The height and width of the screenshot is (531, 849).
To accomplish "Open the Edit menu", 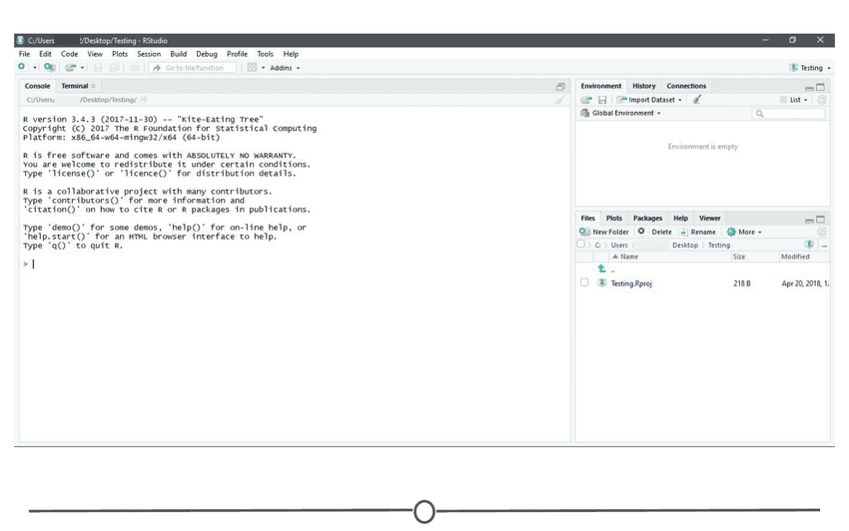I will pos(46,54).
